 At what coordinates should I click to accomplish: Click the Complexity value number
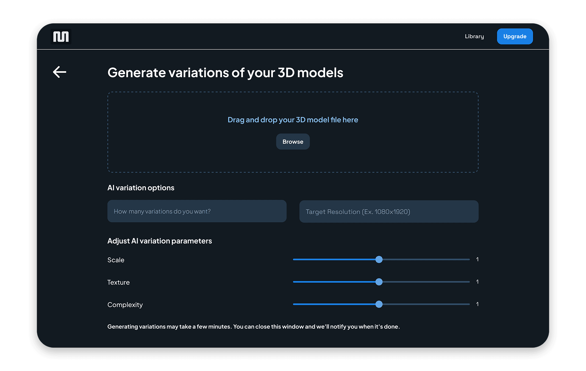pos(477,304)
